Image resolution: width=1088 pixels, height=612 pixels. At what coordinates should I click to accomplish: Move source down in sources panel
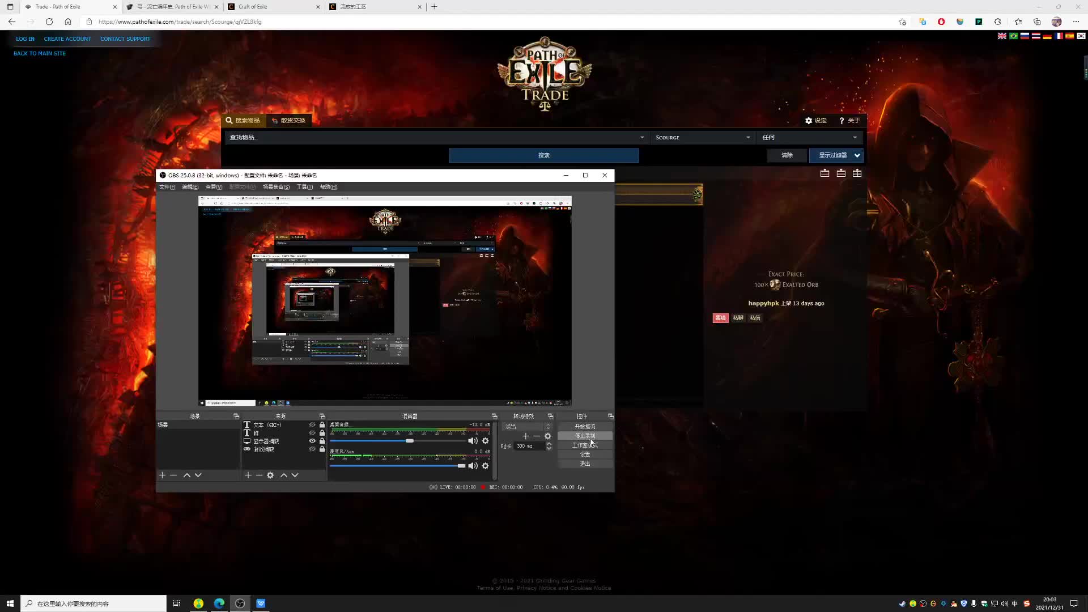pos(295,475)
